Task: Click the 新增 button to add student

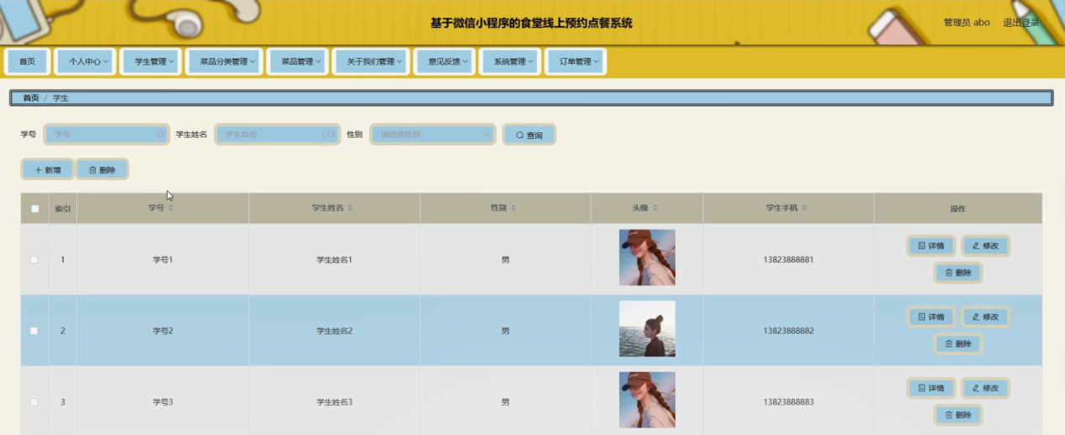Action: coord(48,170)
